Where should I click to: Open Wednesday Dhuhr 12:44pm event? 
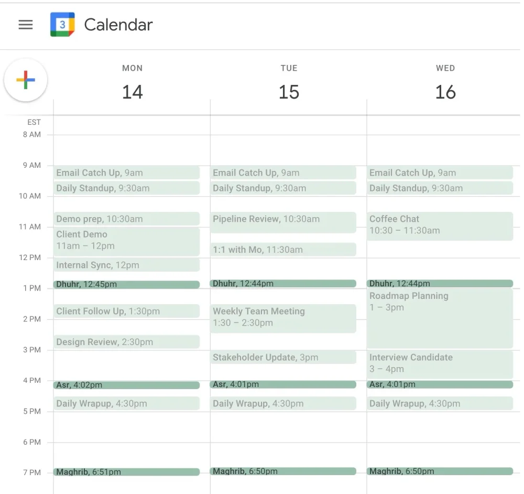[440, 284]
